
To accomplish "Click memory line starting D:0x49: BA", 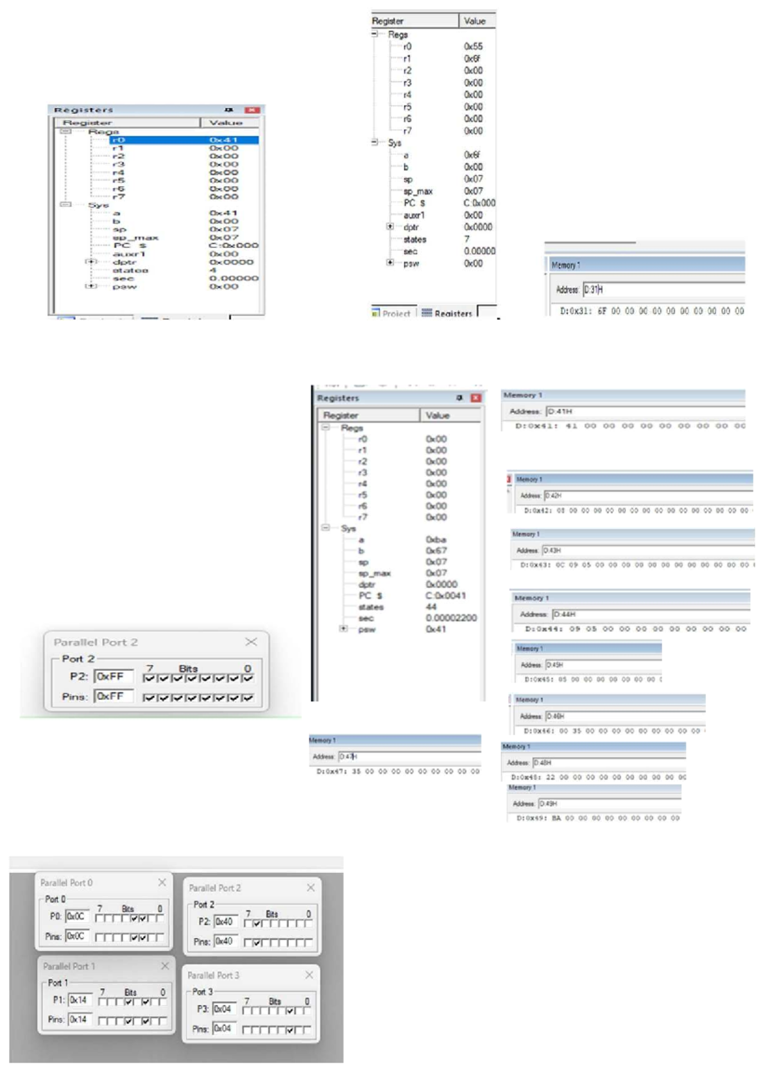I will [x=597, y=818].
